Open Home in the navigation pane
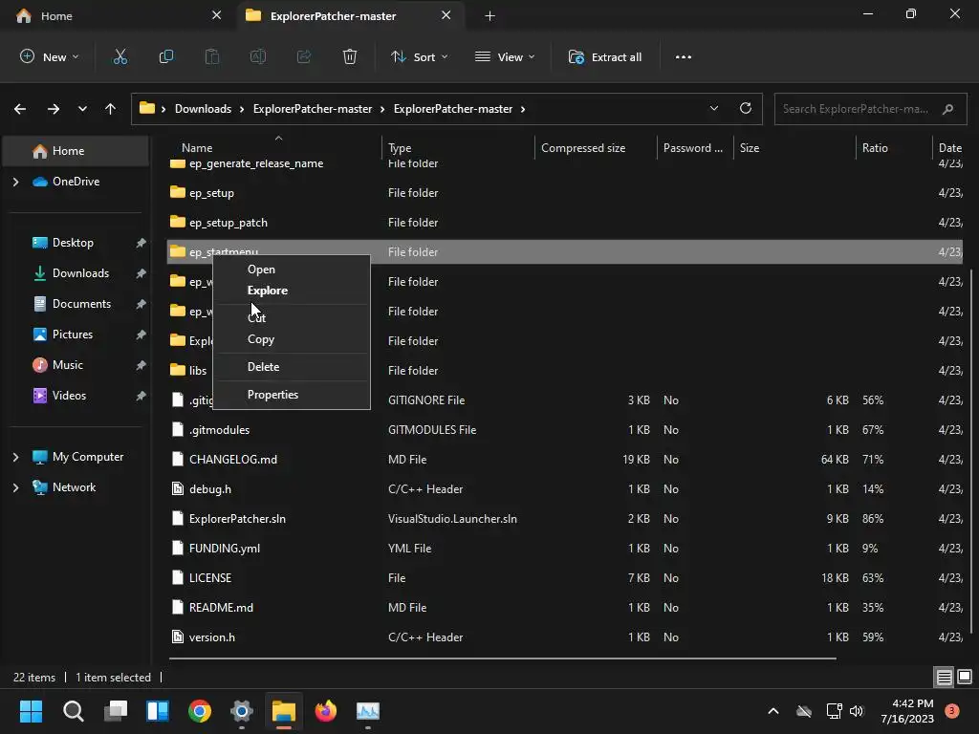The width and height of the screenshot is (979, 734). click(x=76, y=151)
